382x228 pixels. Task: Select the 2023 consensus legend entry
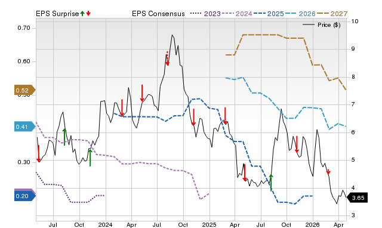[205, 14]
